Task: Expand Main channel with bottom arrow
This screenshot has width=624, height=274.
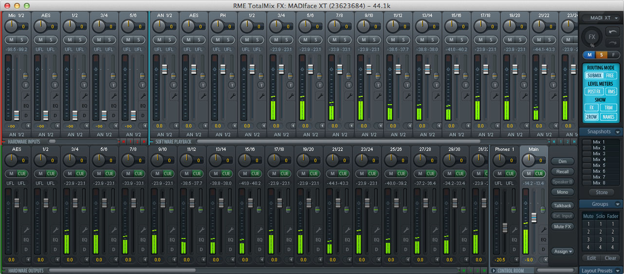Action: tap(546, 260)
